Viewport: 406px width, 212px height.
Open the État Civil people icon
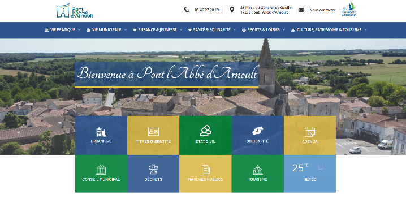pyautogui.click(x=205, y=131)
